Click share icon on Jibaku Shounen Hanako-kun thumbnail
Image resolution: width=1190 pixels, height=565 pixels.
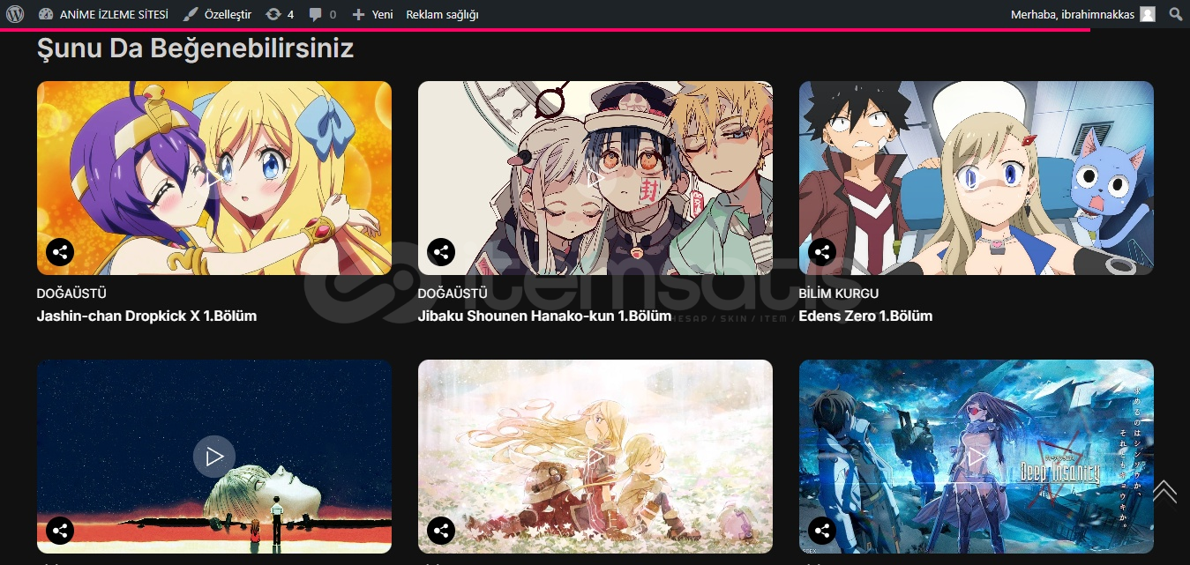[x=441, y=252]
